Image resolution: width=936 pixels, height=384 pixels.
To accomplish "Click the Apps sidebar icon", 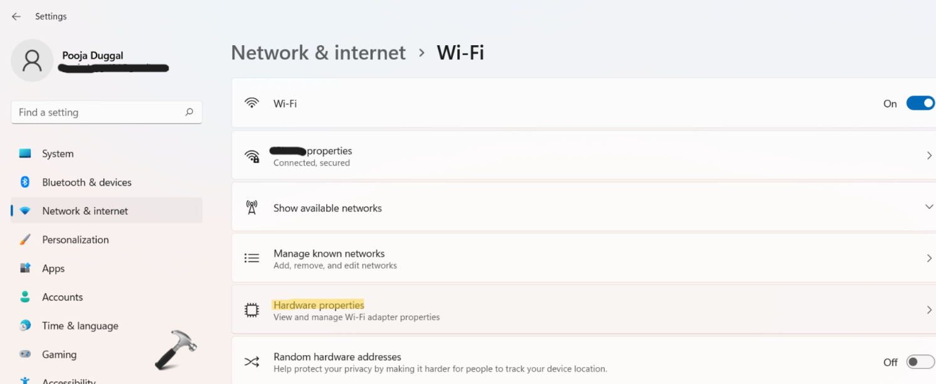I will [25, 268].
